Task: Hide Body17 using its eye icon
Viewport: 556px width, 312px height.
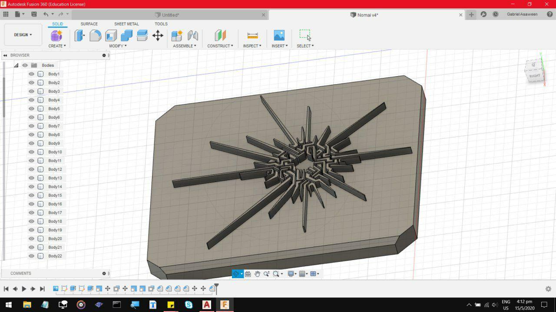Action: (31, 213)
